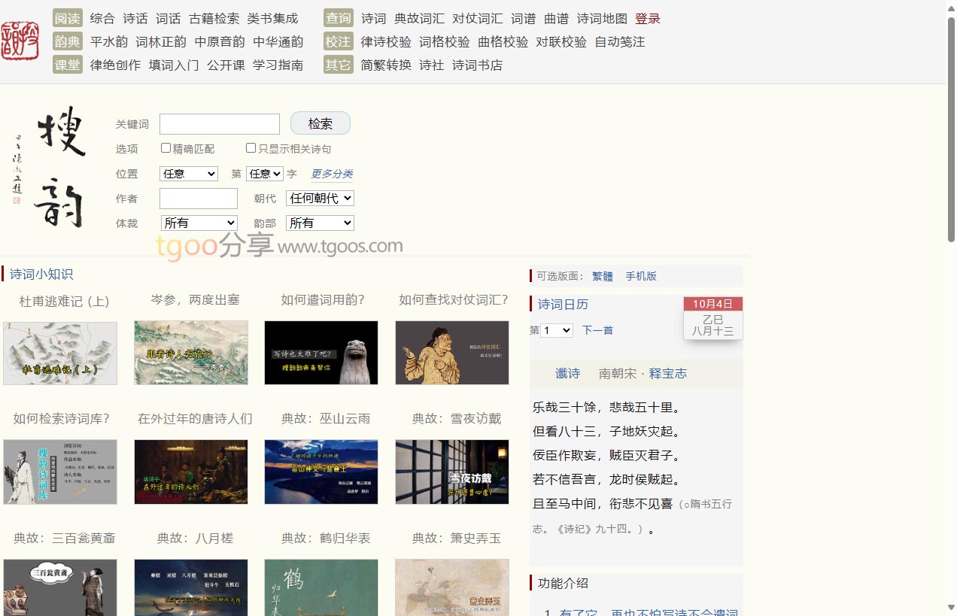
Task: Open the 如何查找对仗词汇 thumbnail image
Action: coord(452,353)
